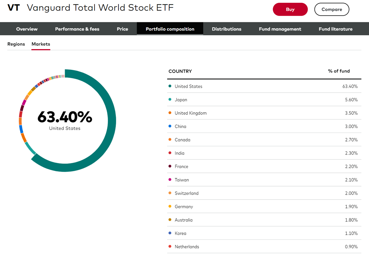Select the Australia country name
The width and height of the screenshot is (369, 254).
[183, 220]
